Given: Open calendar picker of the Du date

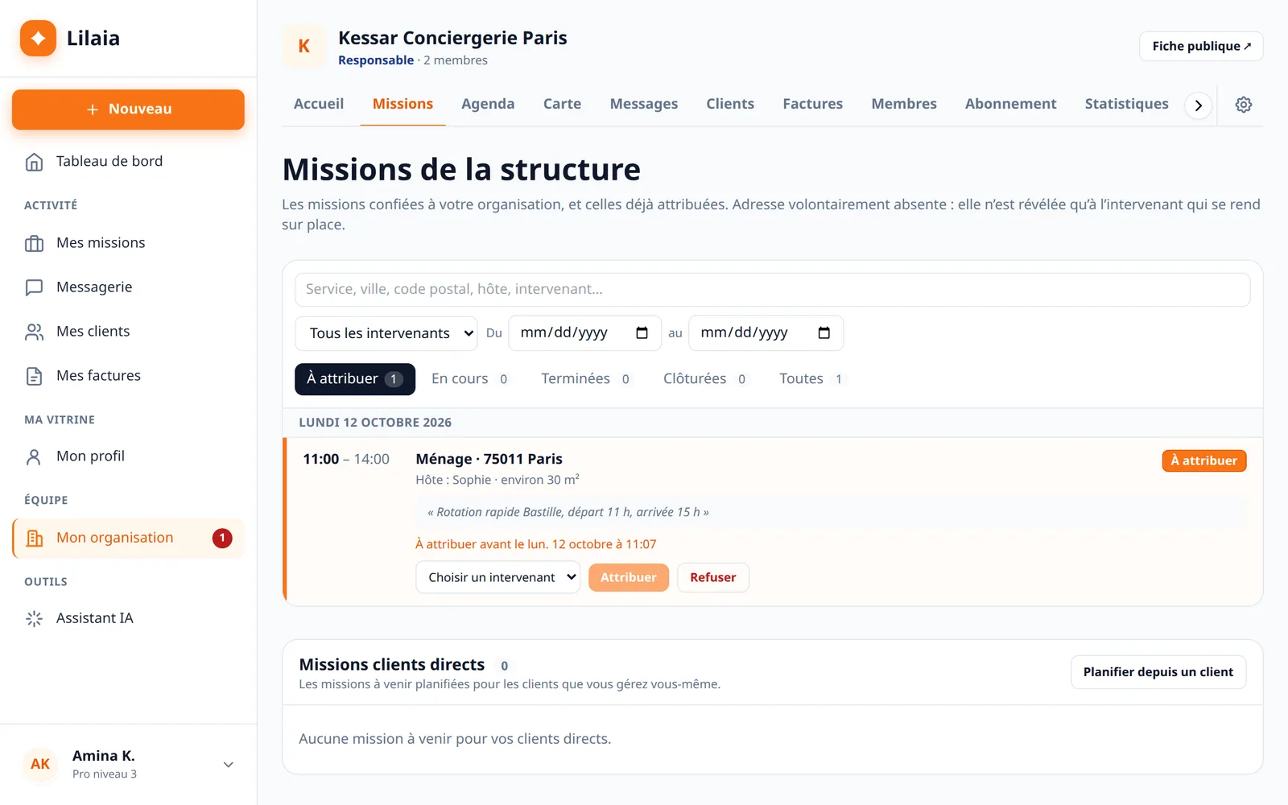Looking at the screenshot, I should pos(642,333).
